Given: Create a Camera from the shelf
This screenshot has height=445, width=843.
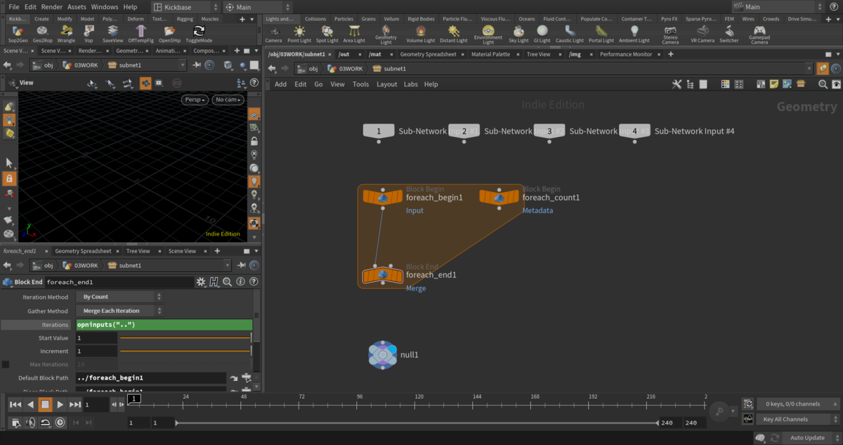Looking at the screenshot, I should [273, 34].
